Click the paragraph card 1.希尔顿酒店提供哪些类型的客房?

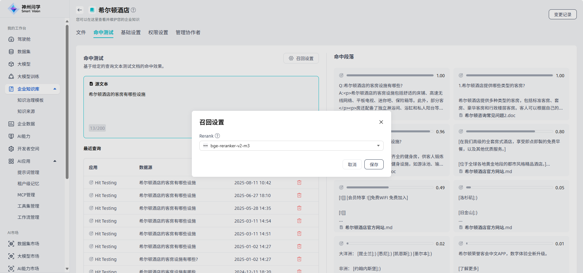coord(511,94)
